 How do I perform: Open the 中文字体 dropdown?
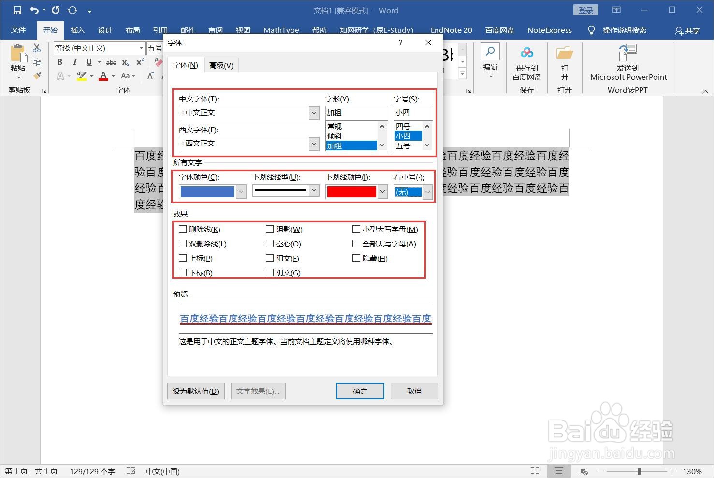click(314, 113)
